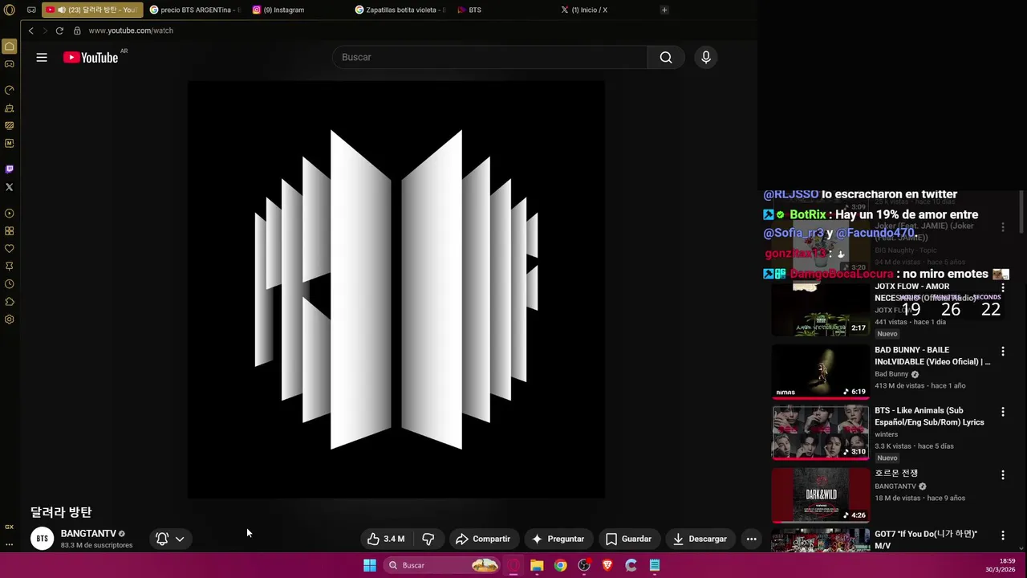Viewport: 1027px width, 578px height.
Task: Play BTS Like Animals lyrics thumbnail
Action: [x=820, y=433]
